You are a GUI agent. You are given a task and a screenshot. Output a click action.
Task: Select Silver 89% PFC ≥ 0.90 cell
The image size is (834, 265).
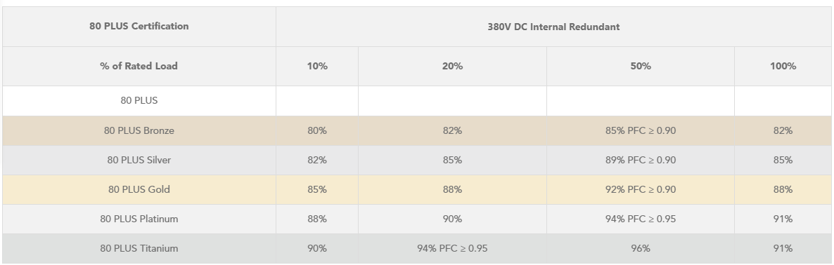[641, 160]
